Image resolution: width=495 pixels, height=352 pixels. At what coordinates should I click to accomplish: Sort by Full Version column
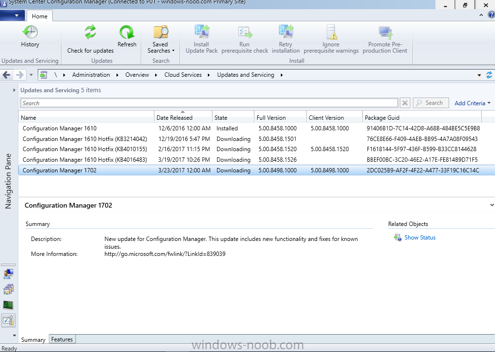click(x=280, y=117)
